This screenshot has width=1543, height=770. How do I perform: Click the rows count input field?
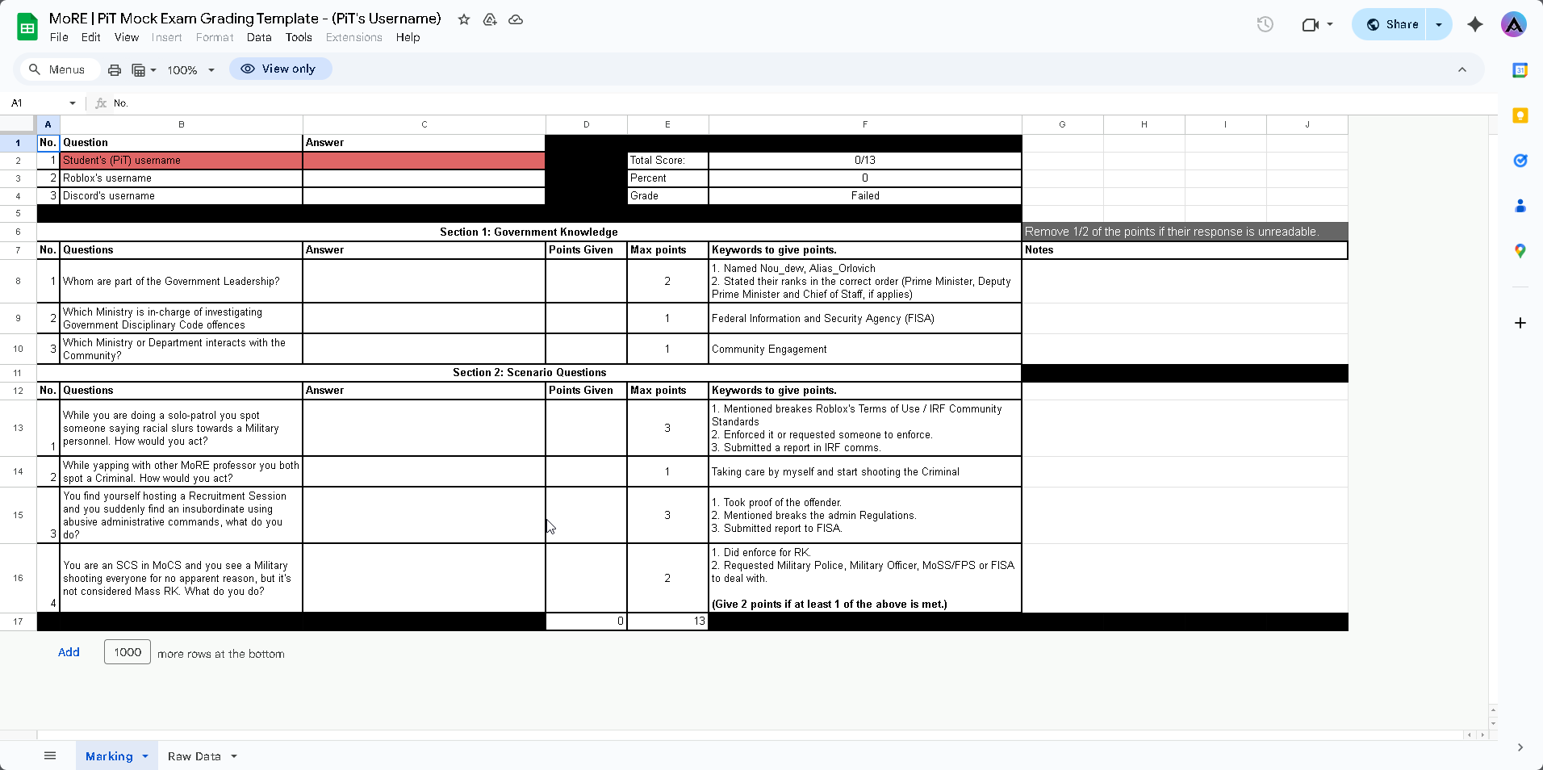[x=128, y=652]
